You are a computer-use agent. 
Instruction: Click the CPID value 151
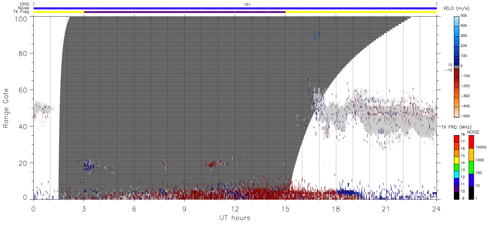coord(247,4)
